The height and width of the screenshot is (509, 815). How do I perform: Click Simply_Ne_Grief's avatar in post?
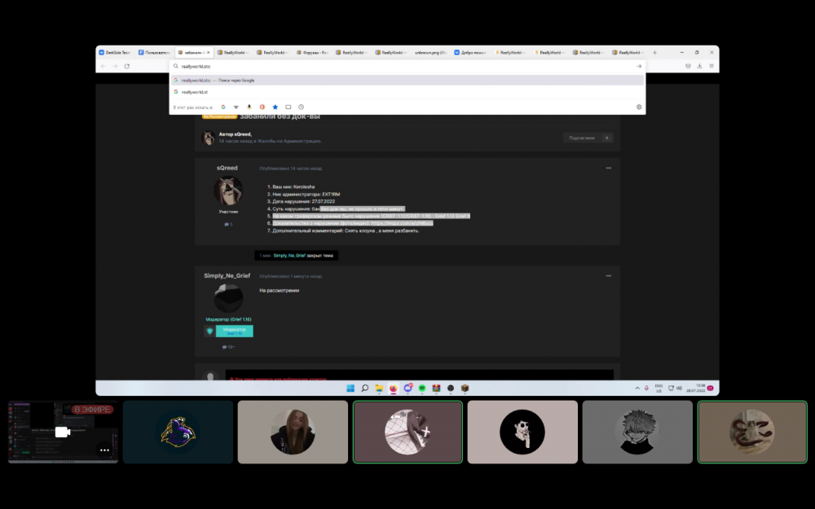point(228,298)
